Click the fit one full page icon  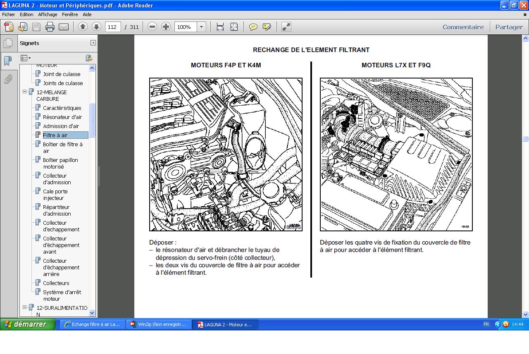click(x=234, y=27)
